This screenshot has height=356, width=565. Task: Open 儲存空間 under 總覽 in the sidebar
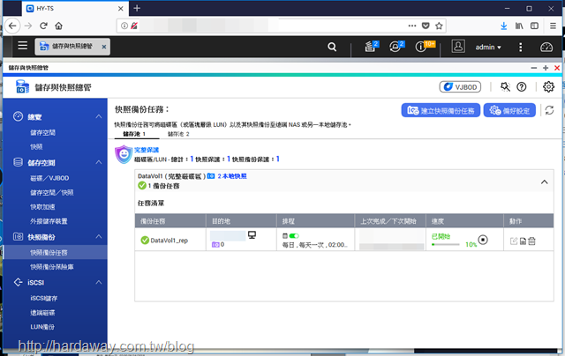point(42,133)
